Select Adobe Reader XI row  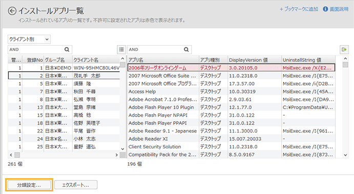coord(231,139)
